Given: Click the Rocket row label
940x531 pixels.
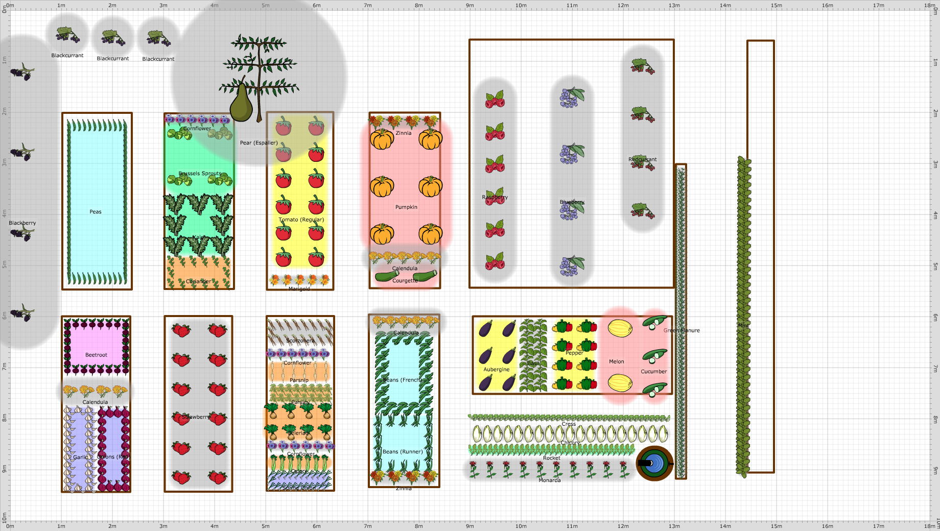Looking at the screenshot, I should (x=552, y=458).
